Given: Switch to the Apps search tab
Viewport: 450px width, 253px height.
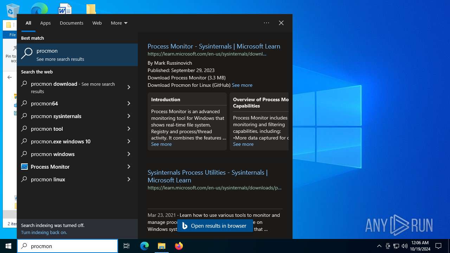Looking at the screenshot, I should (x=45, y=23).
